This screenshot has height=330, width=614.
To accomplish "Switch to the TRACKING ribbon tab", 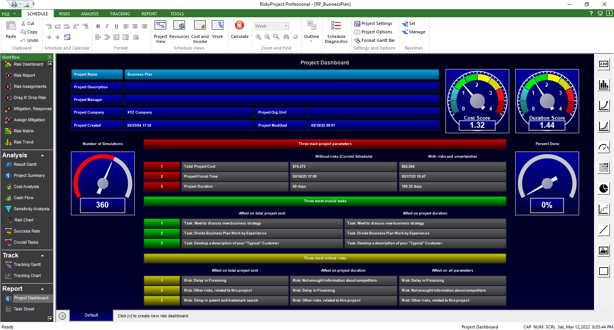I will pos(120,14).
